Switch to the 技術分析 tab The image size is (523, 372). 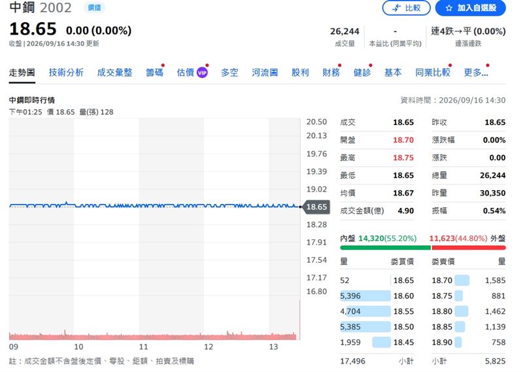[x=66, y=73]
